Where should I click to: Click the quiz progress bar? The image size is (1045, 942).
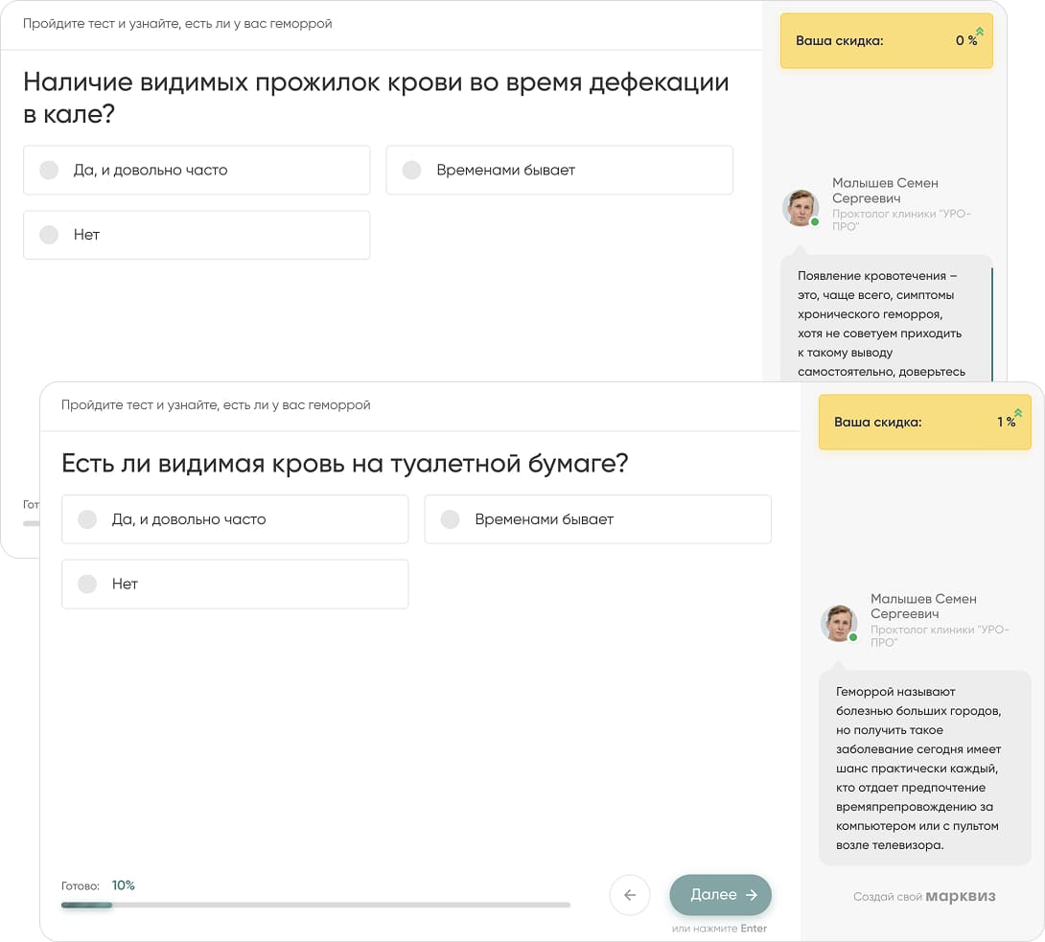pos(313,905)
